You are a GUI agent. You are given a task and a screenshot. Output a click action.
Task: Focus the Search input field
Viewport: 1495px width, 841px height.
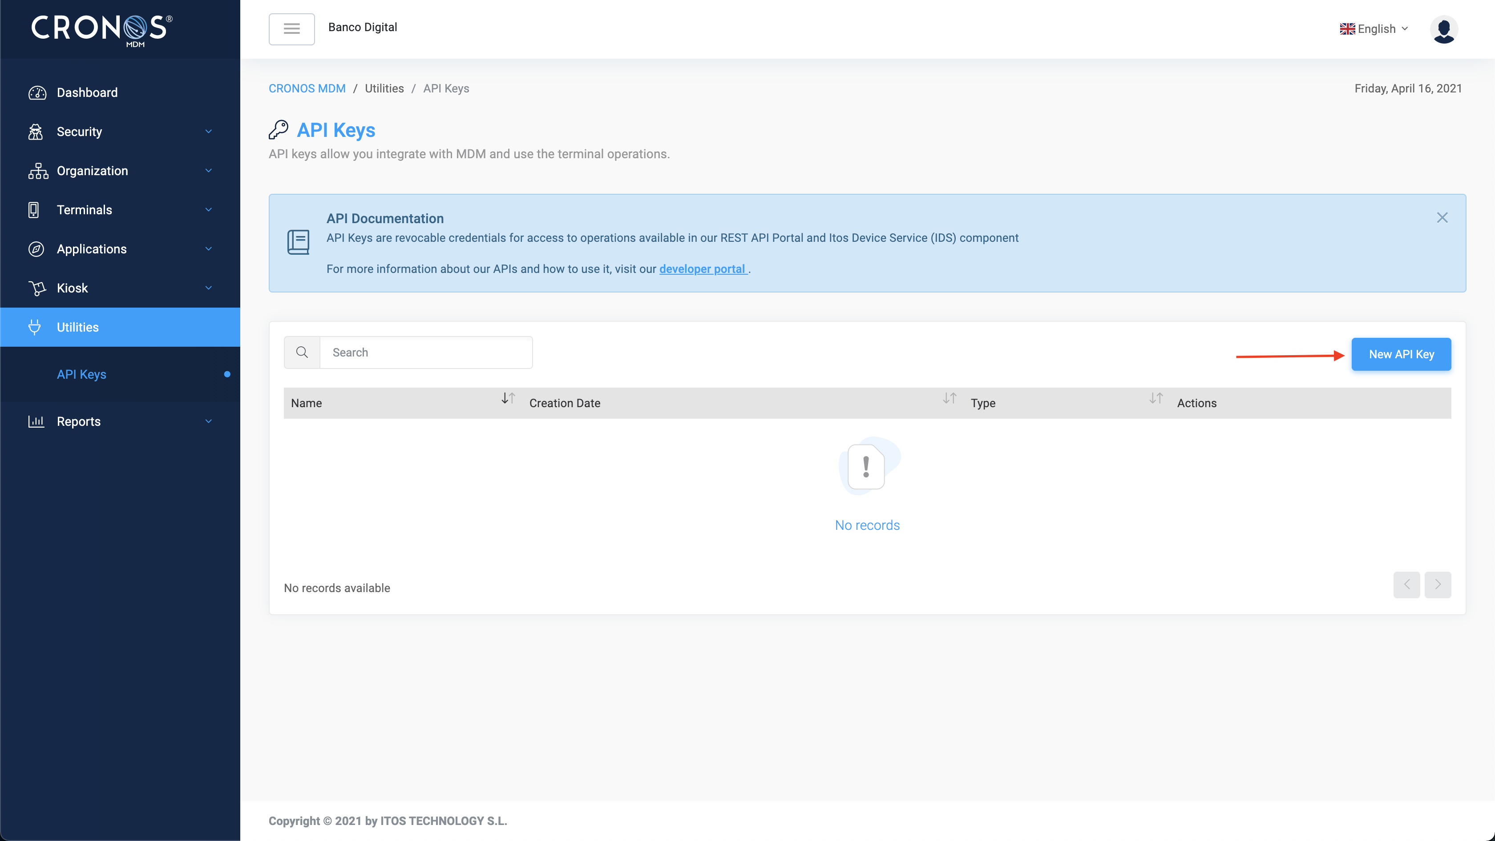pos(426,352)
